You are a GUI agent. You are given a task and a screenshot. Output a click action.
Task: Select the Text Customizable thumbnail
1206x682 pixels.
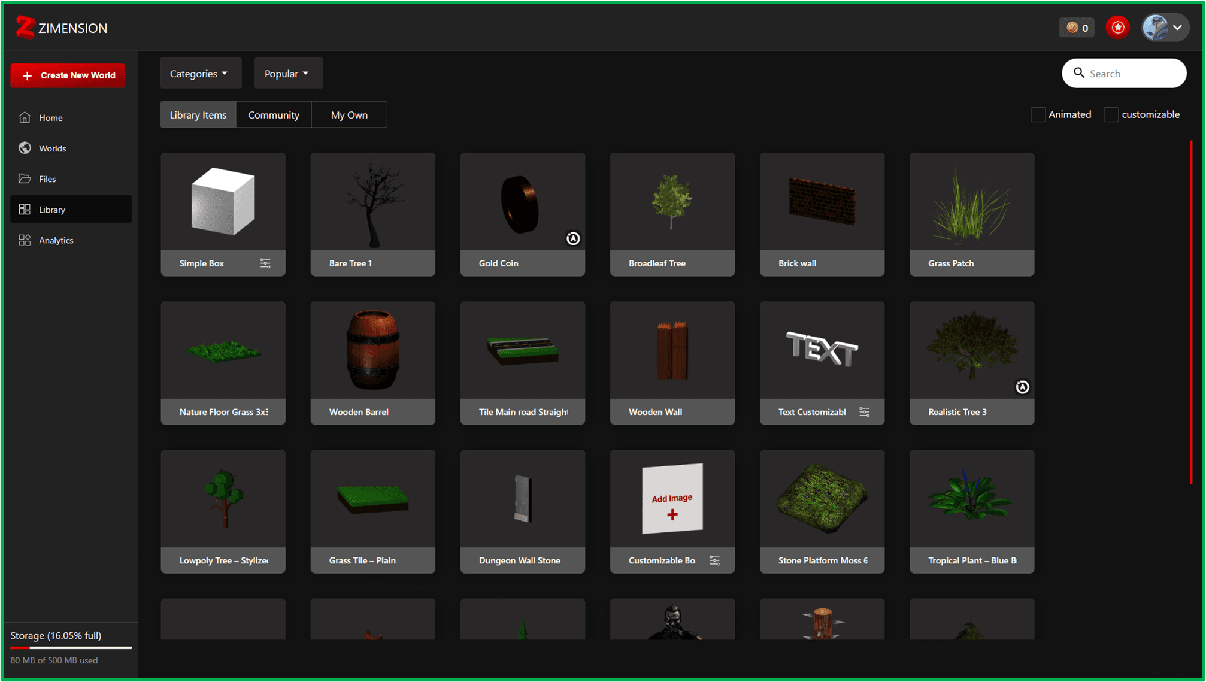[x=822, y=350]
